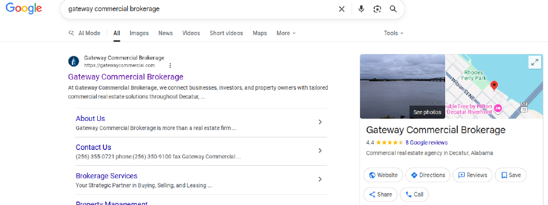
Task: Click 'Commercial real estate agency in Decatur' text
Action: pos(429,153)
